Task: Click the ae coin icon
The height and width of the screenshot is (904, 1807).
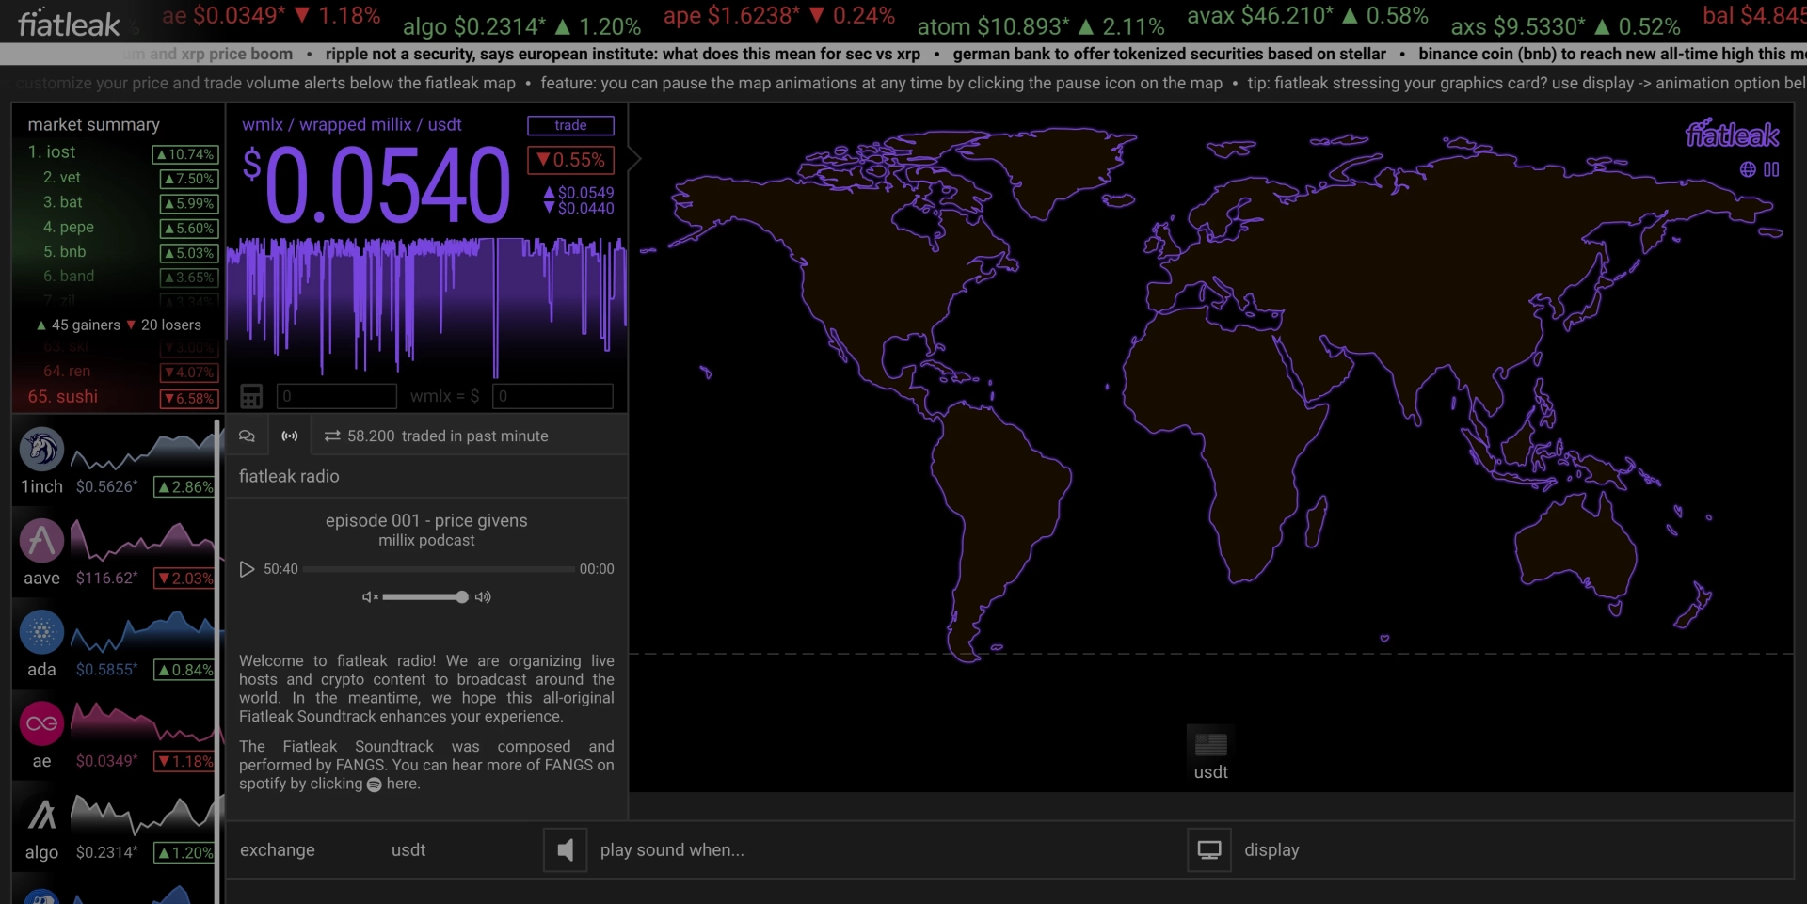Action: (41, 723)
